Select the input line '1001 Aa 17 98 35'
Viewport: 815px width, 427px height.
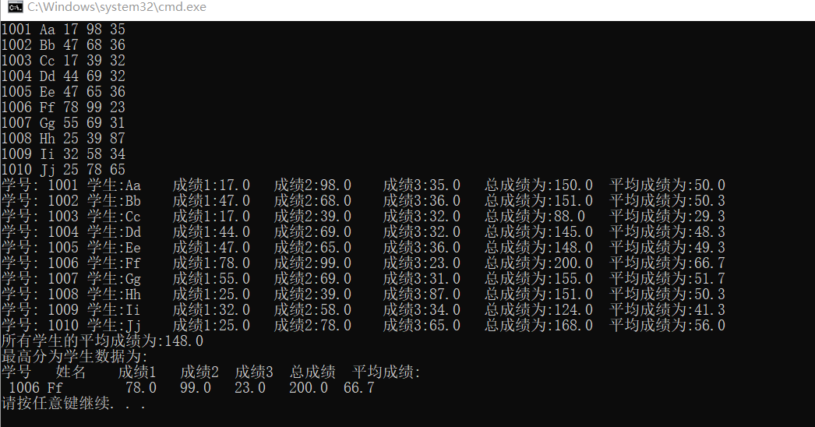point(63,29)
